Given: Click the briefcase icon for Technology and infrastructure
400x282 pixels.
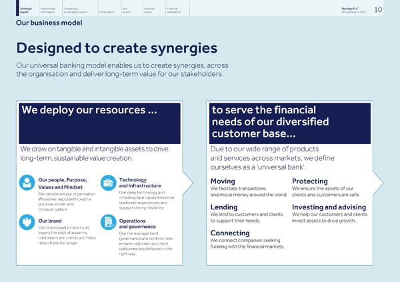Looking at the screenshot, I should tap(108, 183).
